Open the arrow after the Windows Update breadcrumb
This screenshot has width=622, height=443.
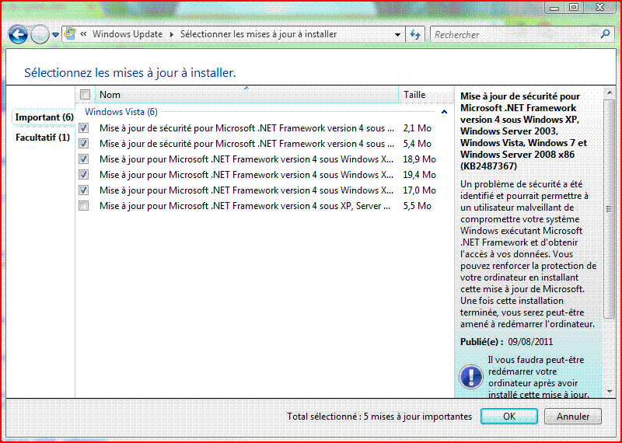coord(171,34)
